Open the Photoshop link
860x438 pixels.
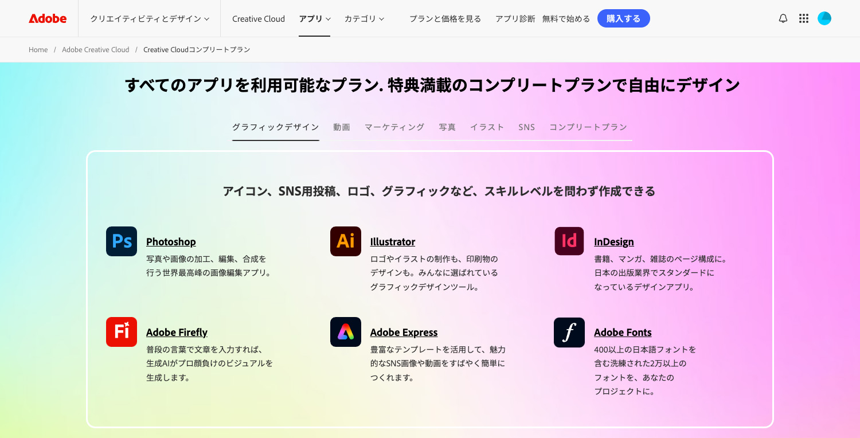(x=171, y=242)
